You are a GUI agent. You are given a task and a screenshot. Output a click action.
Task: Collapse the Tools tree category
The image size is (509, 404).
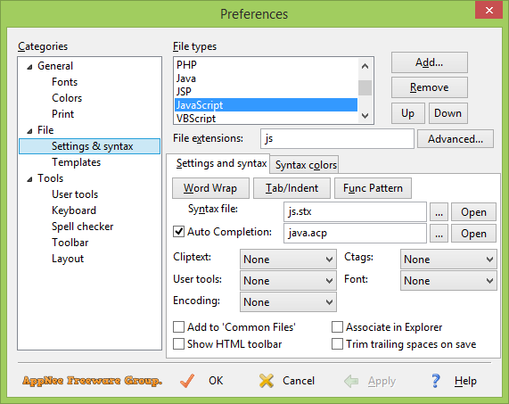[29, 179]
